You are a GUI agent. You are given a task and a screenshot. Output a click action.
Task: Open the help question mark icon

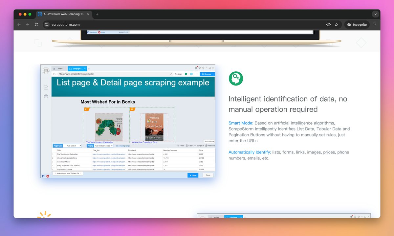pyautogui.click(x=199, y=68)
